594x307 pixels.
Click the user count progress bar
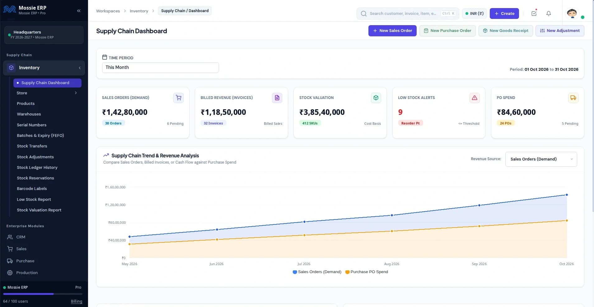pos(43,294)
